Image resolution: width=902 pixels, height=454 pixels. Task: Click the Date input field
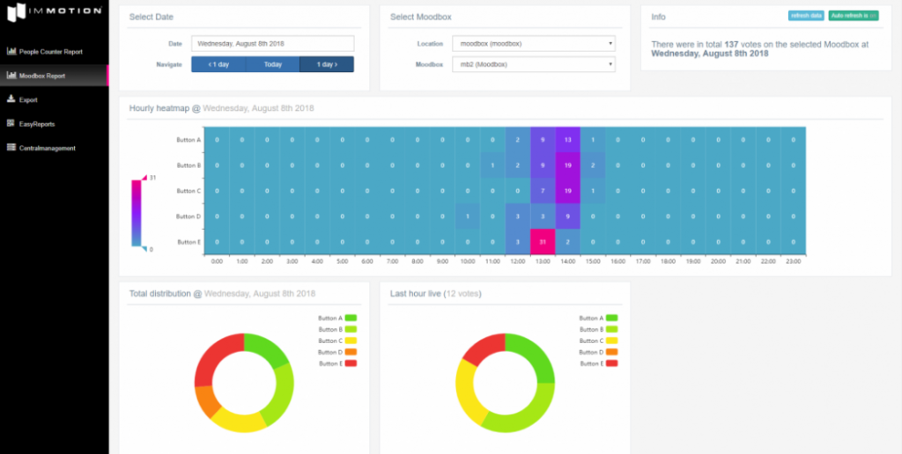point(272,43)
